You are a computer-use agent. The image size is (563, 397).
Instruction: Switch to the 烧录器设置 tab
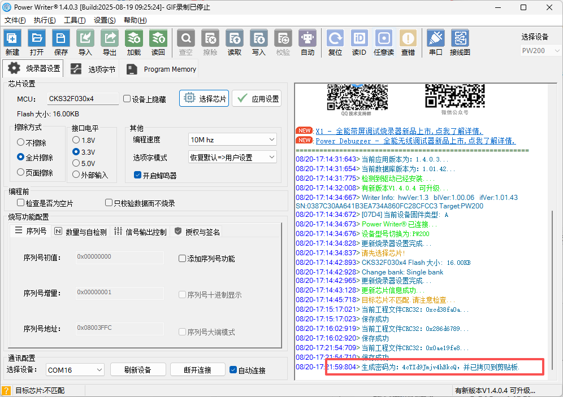(33, 68)
